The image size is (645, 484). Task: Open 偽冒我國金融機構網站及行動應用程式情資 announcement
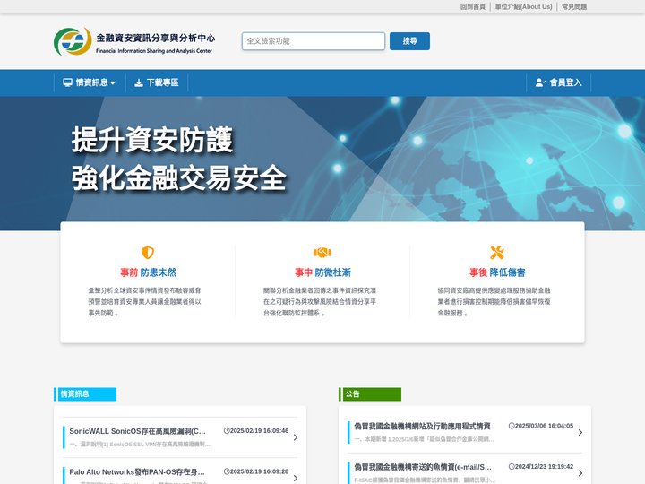coord(423,427)
